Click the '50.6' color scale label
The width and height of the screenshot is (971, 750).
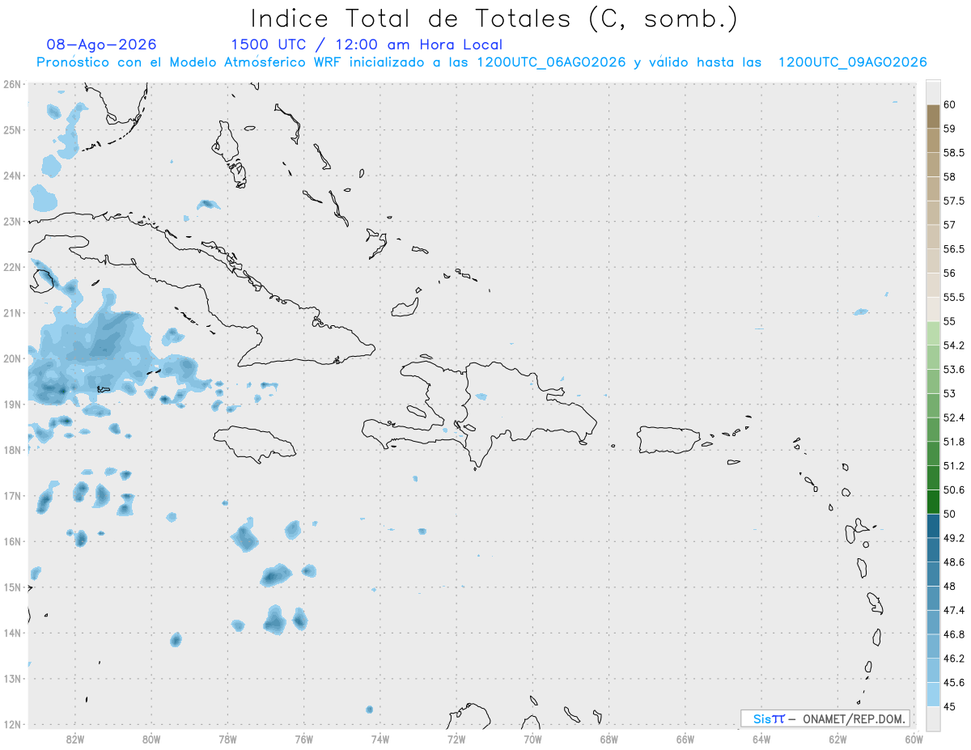(955, 489)
